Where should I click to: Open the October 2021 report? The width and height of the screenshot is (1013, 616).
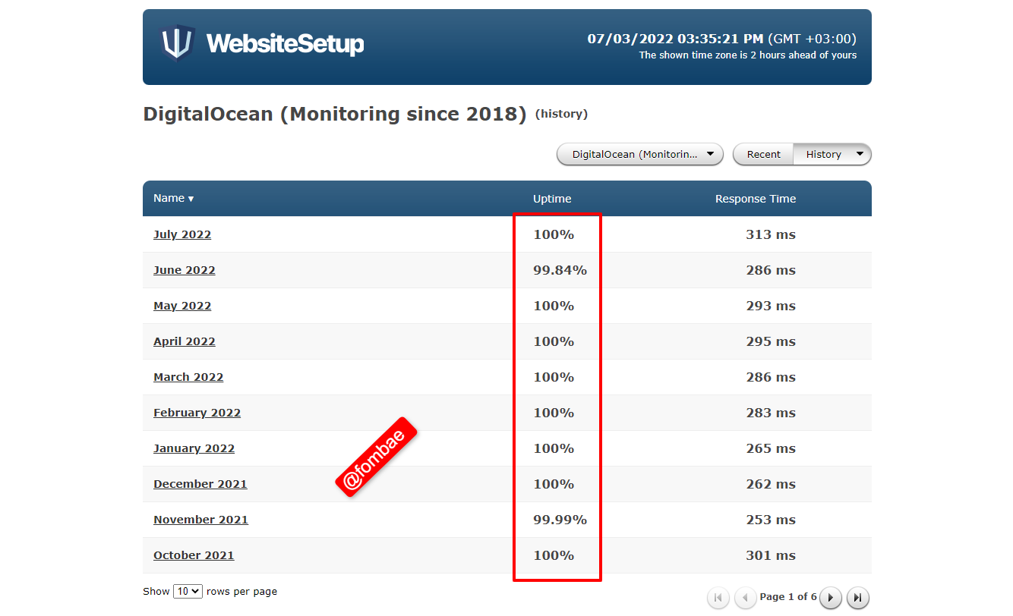[x=194, y=555]
